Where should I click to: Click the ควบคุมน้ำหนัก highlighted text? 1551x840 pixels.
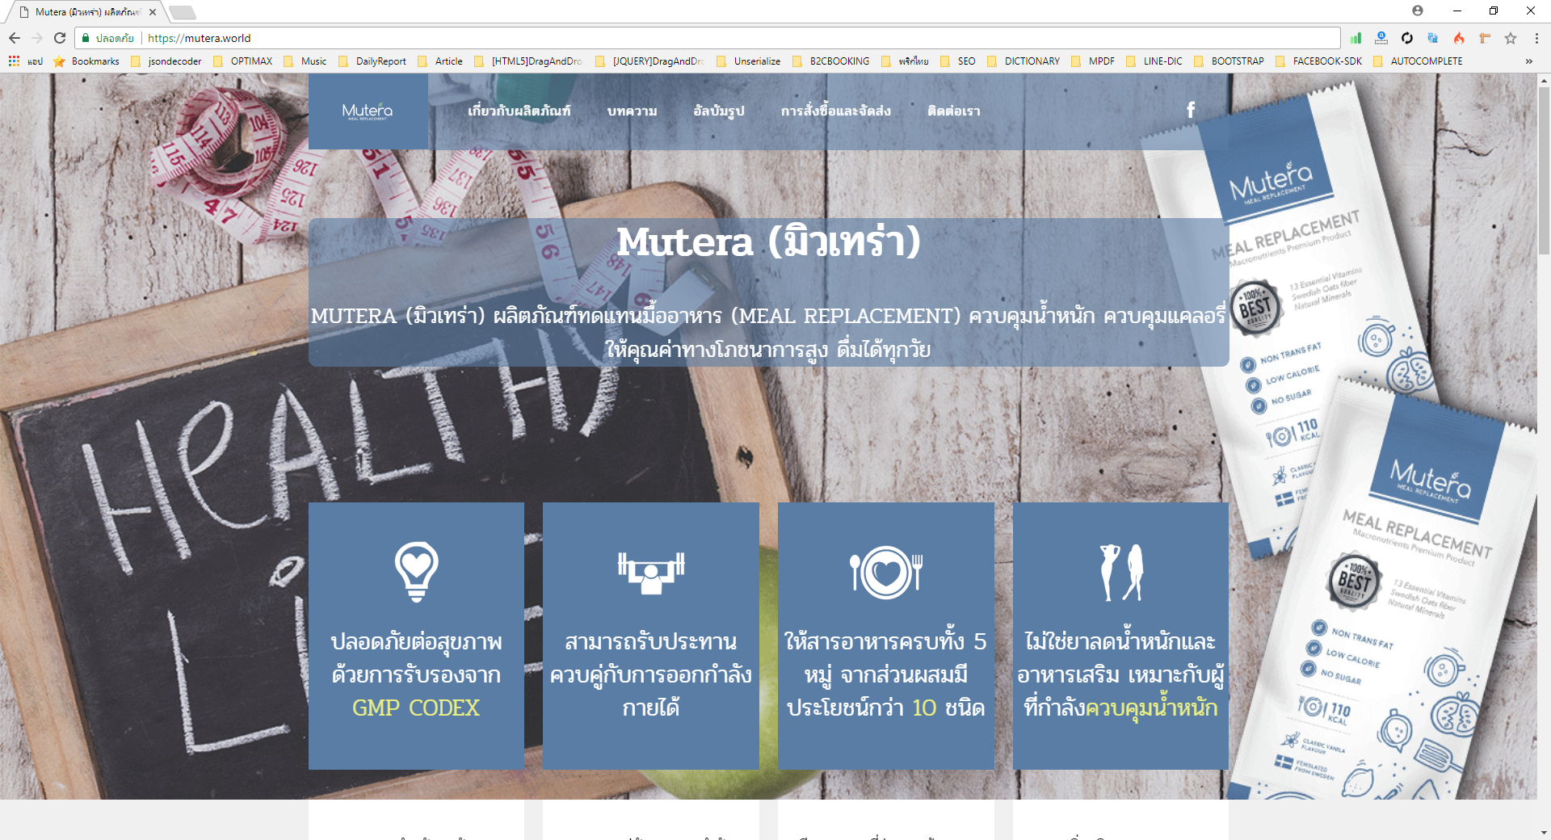1151,707
